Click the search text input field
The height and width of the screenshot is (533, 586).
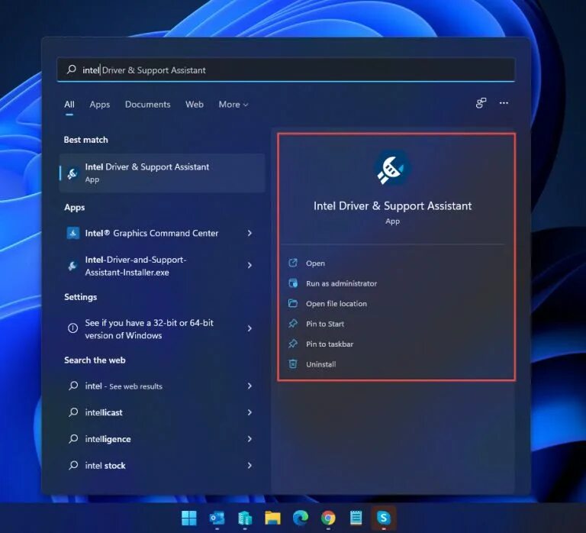pos(286,70)
